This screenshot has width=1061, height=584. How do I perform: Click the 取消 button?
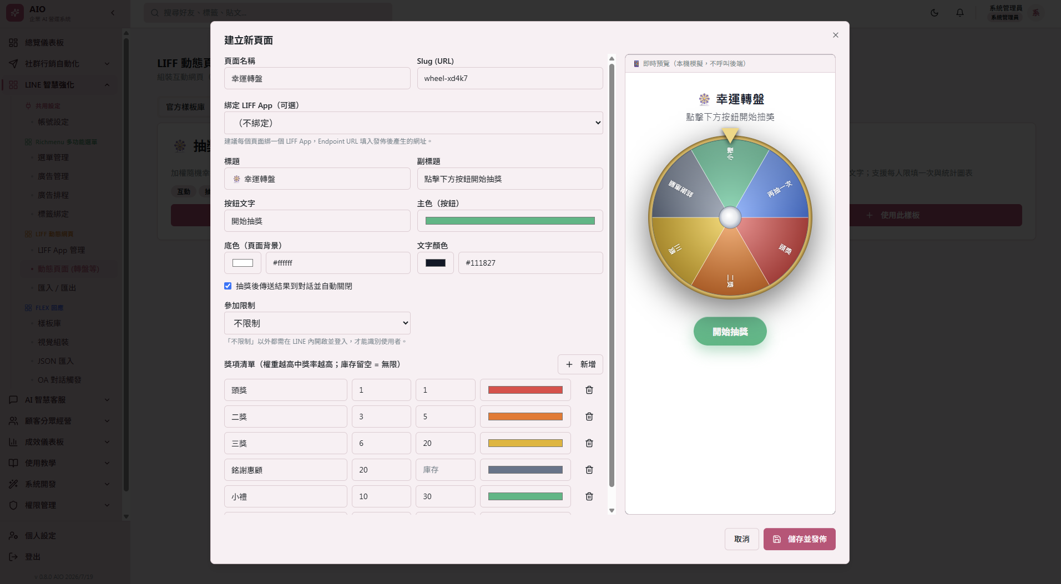[741, 539]
